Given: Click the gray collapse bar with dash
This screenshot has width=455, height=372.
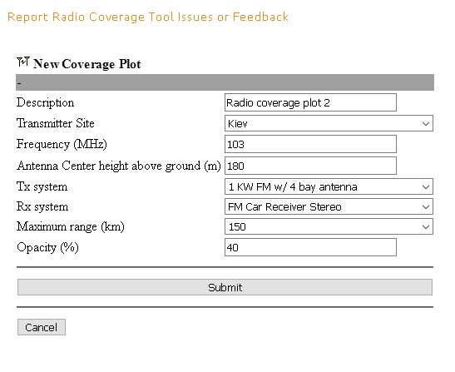Looking at the screenshot, I should pos(225,82).
